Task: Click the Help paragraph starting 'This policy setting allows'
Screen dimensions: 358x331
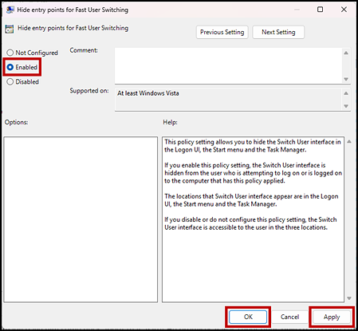Action: tap(253, 146)
